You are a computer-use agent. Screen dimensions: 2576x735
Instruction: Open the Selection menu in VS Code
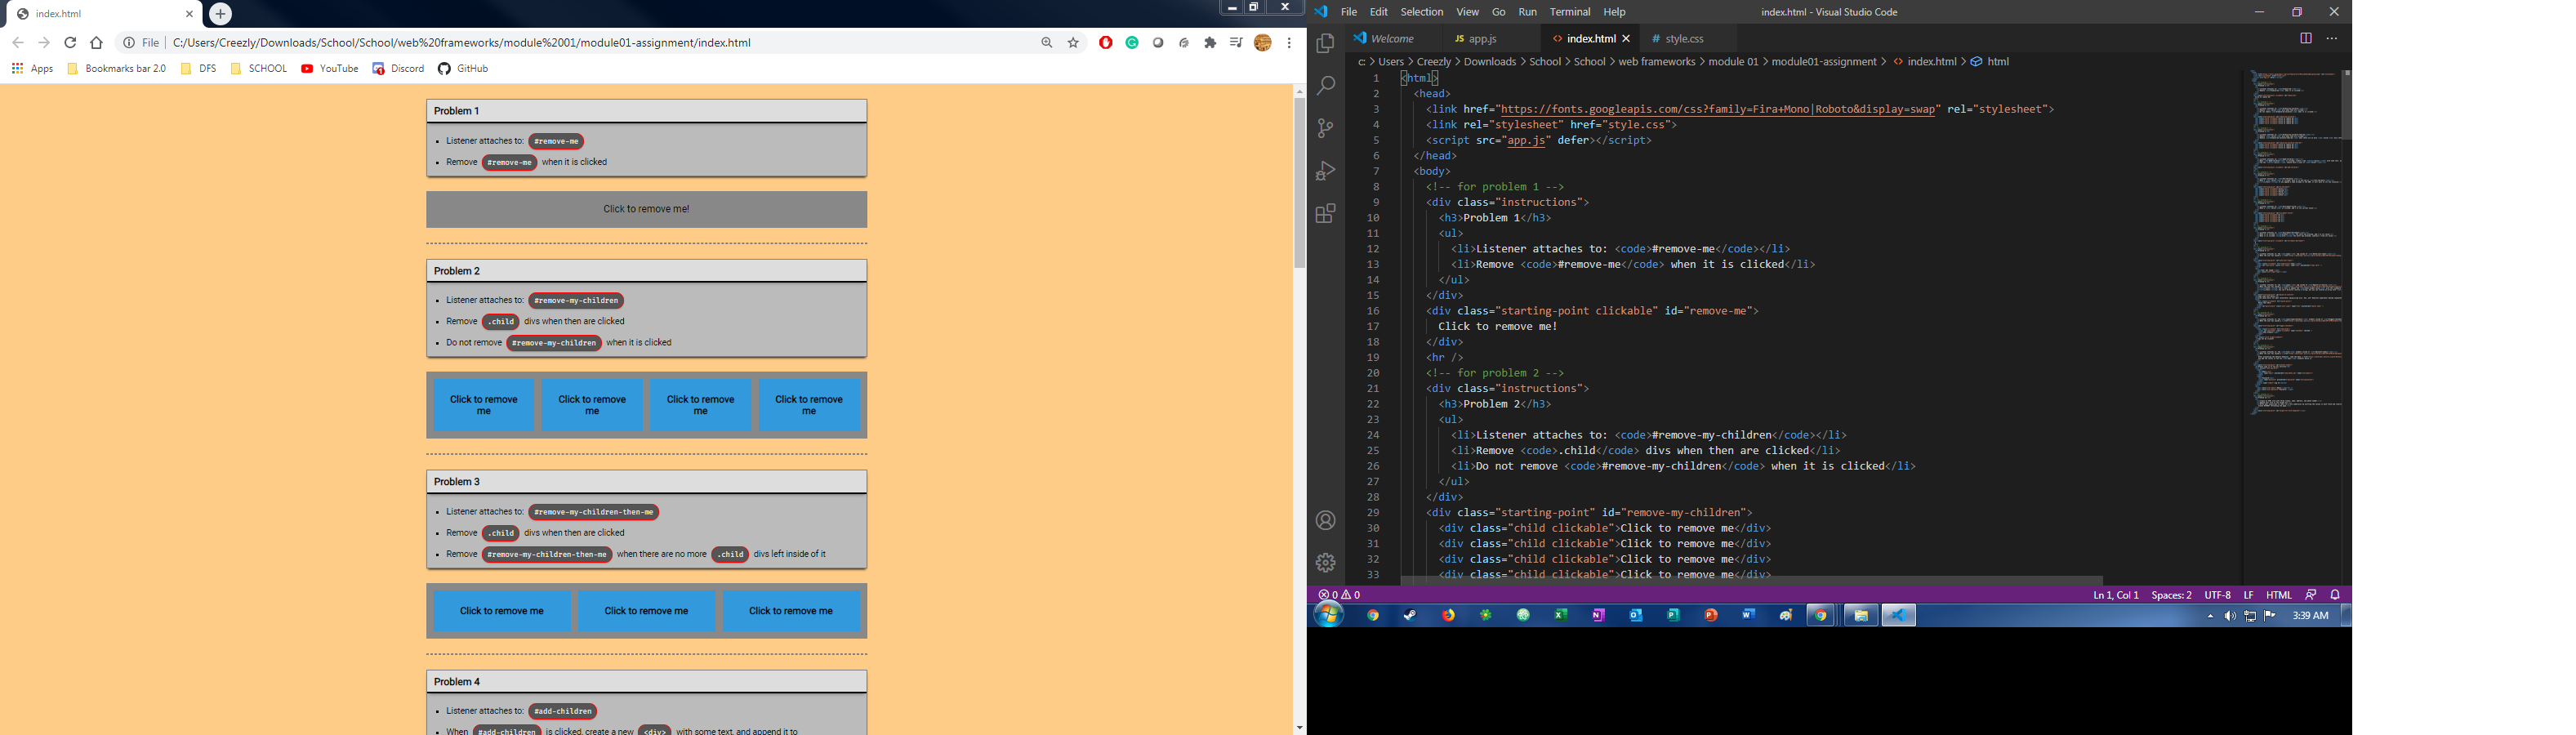[1422, 12]
